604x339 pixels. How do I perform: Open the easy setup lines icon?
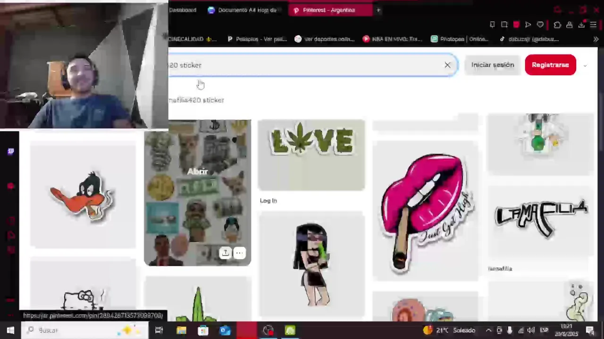594,24
